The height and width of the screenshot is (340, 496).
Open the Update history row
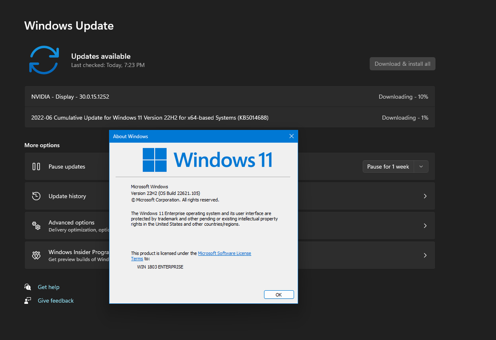[230, 196]
